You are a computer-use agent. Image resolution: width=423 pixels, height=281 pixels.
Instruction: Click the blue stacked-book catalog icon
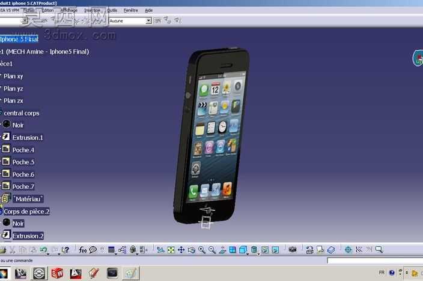pos(331,250)
